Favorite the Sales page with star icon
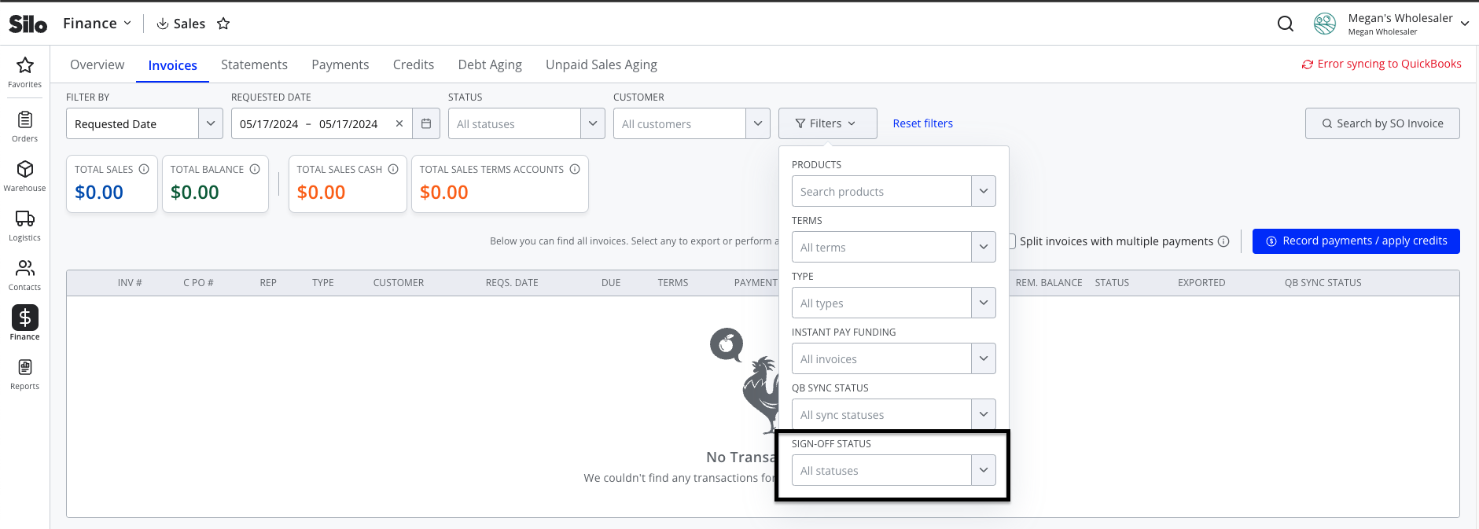 (223, 24)
